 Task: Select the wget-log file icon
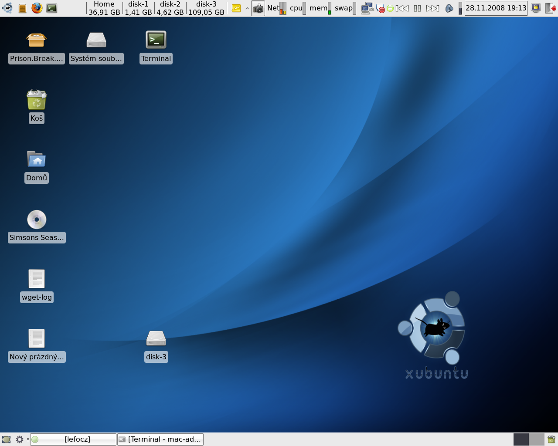[x=37, y=286]
